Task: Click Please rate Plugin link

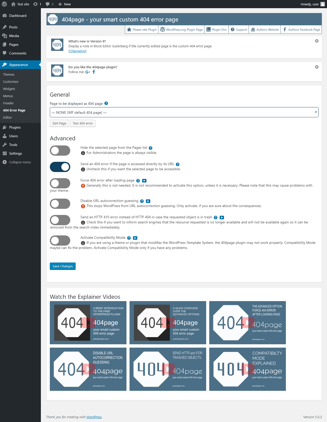Action: [x=142, y=29]
